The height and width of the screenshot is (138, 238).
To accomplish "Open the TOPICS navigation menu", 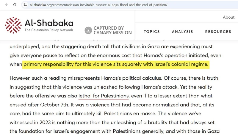I will pyautogui.click(x=152, y=32).
